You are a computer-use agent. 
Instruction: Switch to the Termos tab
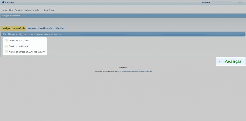32,28
